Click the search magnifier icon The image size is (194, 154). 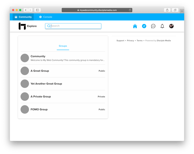pyautogui.click(x=49, y=26)
